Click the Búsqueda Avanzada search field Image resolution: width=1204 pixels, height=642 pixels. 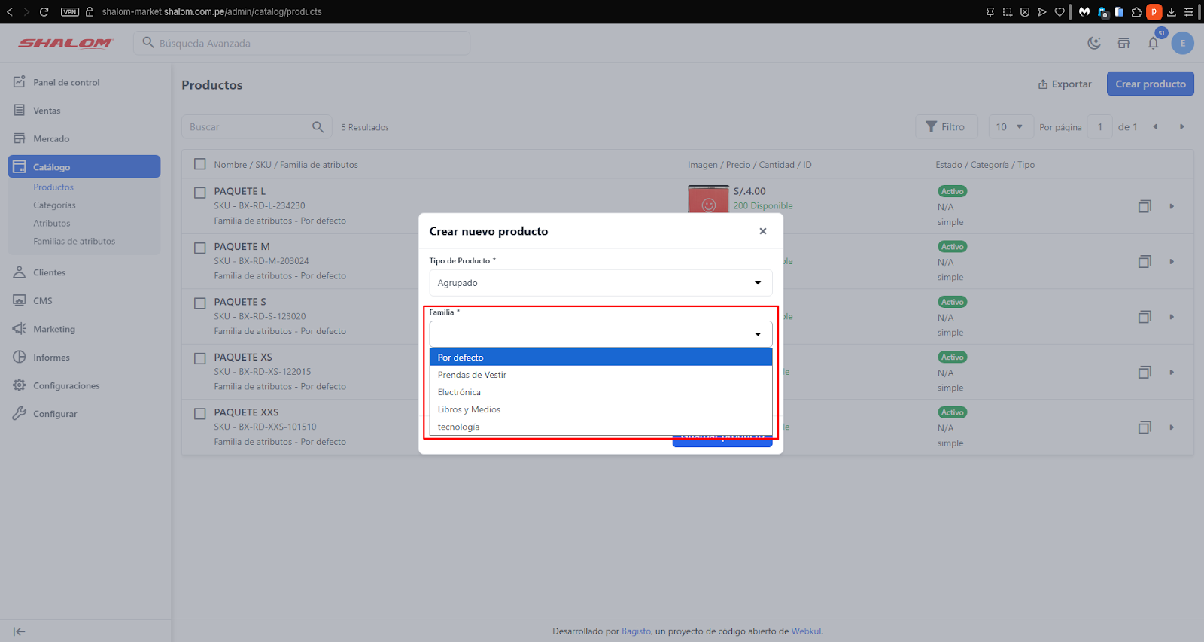coord(309,44)
